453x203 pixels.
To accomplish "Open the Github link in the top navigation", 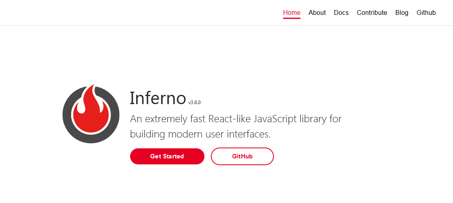I will tap(426, 13).
